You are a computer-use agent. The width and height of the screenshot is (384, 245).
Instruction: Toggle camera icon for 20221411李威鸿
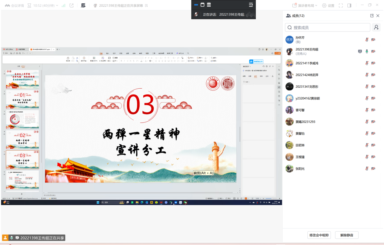point(373,63)
